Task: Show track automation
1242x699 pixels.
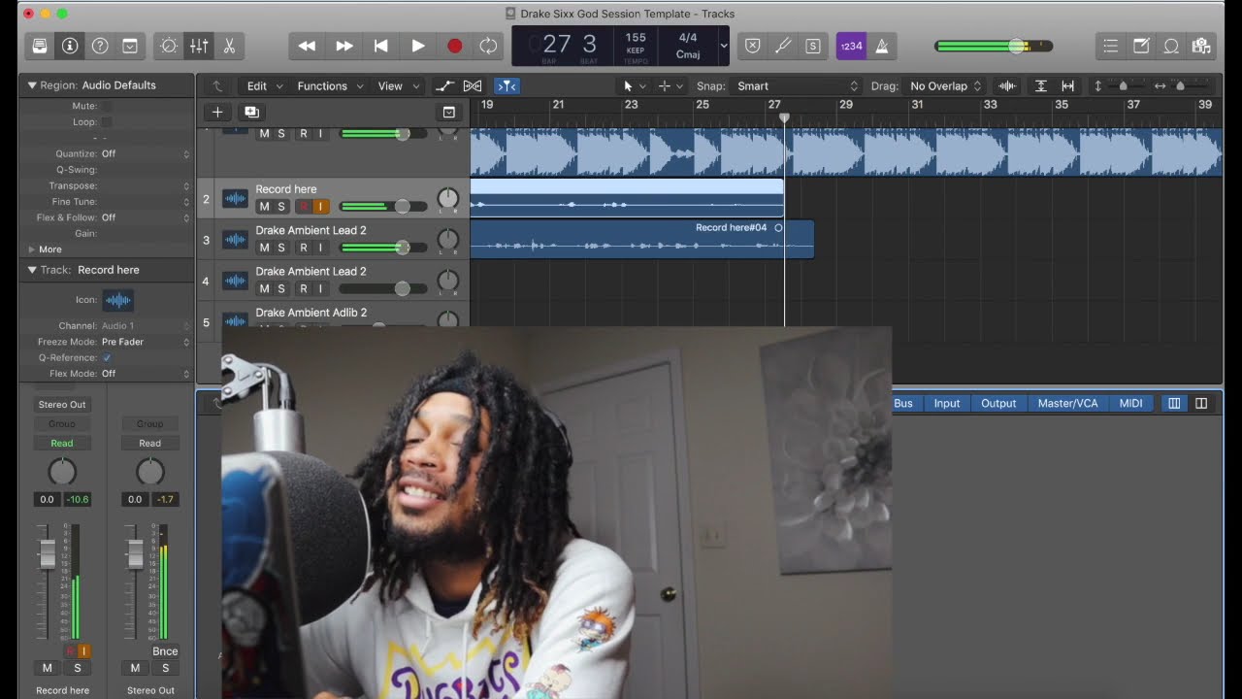Action: click(x=444, y=85)
